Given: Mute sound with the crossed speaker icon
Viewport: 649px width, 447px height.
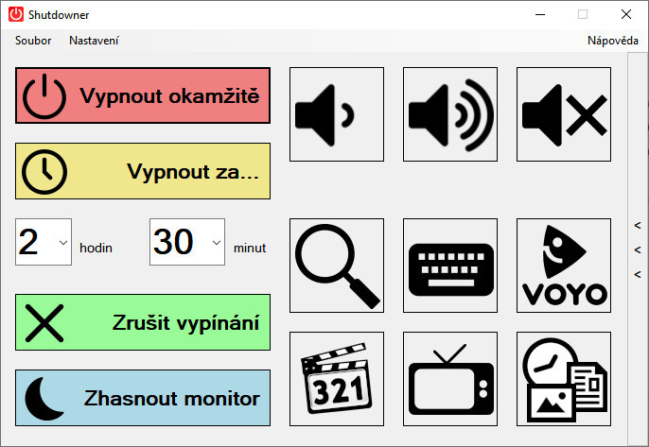Looking at the screenshot, I should (x=563, y=114).
